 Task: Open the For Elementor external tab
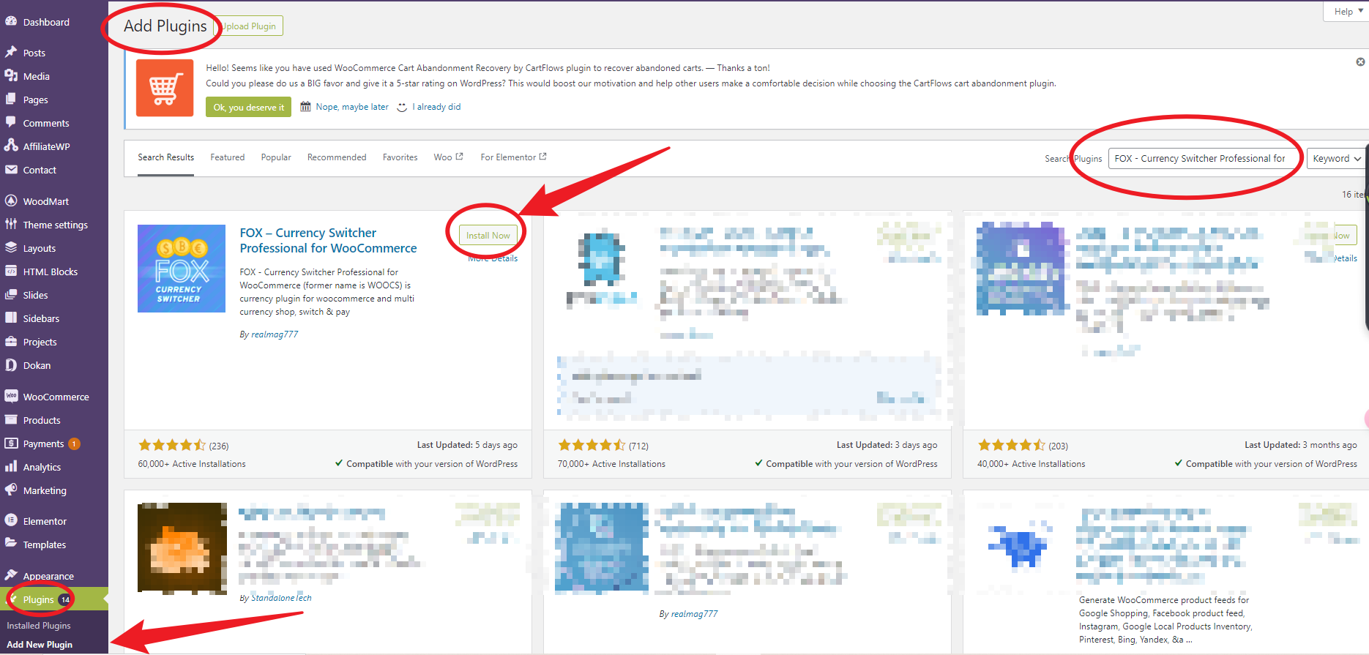click(x=513, y=157)
